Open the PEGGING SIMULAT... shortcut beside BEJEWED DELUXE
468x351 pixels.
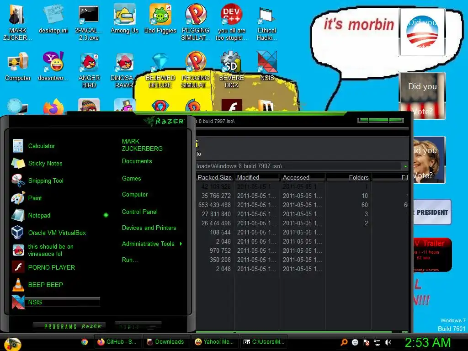coord(196,70)
